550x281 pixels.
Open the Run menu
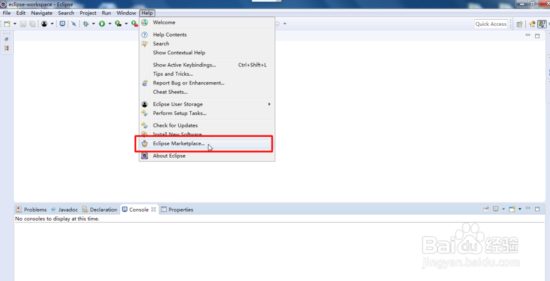point(106,13)
